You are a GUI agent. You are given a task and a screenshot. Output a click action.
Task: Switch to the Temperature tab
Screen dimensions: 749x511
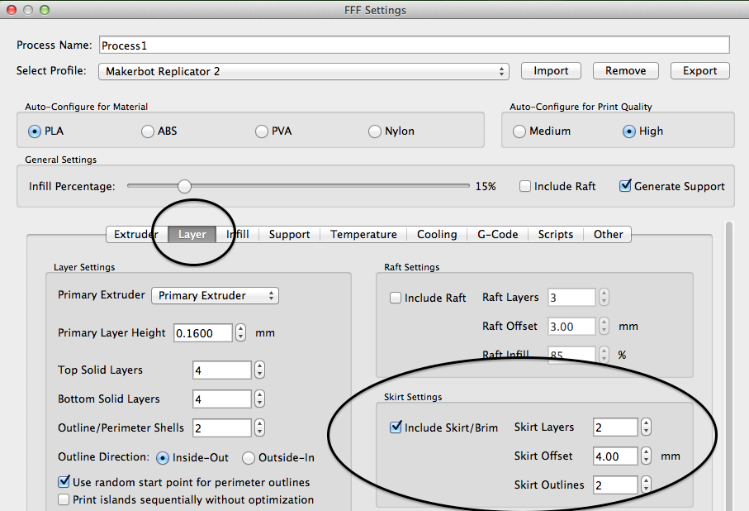(x=363, y=235)
